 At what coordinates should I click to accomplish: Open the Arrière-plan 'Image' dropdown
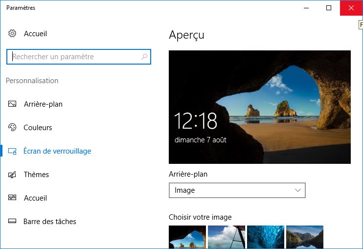pos(237,190)
